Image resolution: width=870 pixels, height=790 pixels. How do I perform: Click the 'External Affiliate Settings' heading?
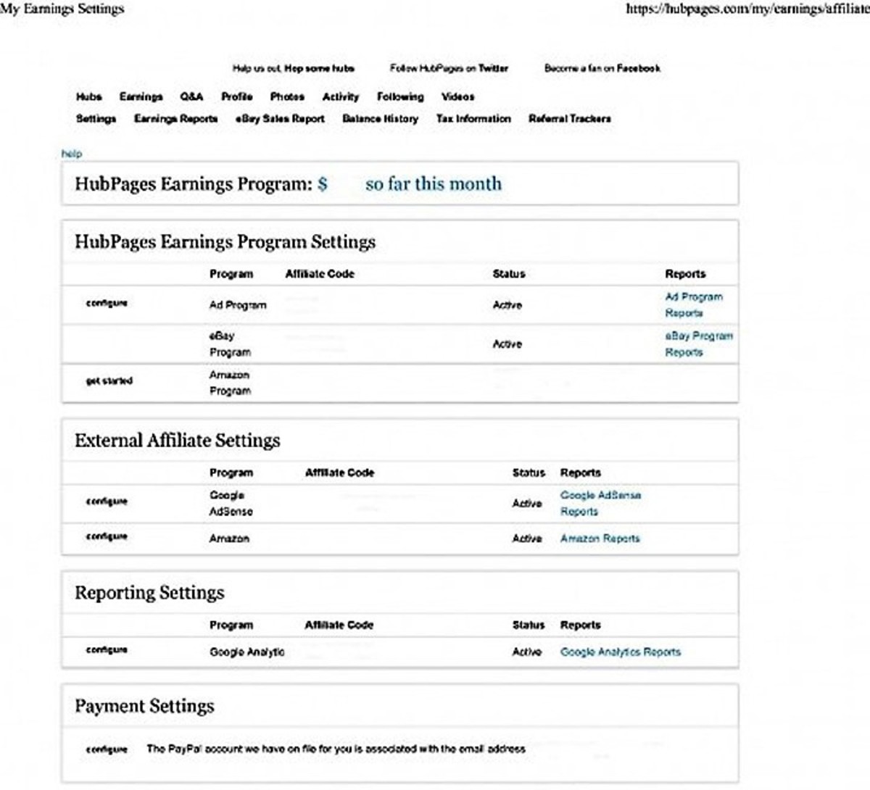pyautogui.click(x=178, y=441)
